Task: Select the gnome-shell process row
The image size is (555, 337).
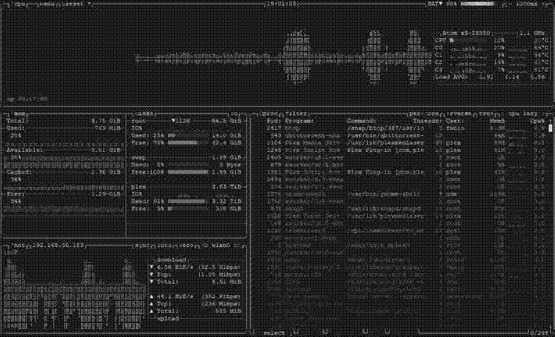Action: (x=406, y=194)
